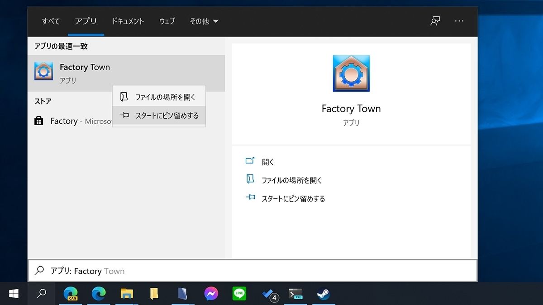
Task: Click the Factory Town icon in best match
Action: [43, 71]
